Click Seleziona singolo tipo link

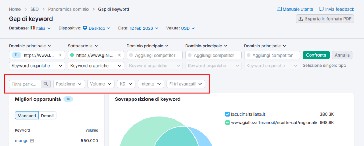point(324,66)
